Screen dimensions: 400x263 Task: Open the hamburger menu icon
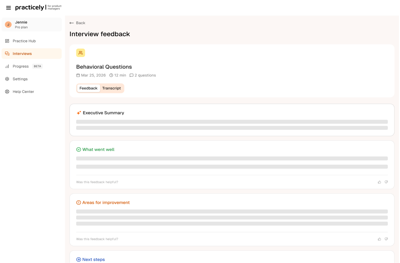point(8,8)
